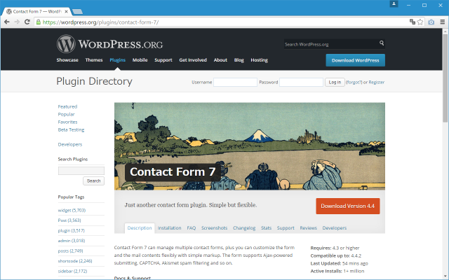
Task: Open a new browser tab
Action: [77, 11]
